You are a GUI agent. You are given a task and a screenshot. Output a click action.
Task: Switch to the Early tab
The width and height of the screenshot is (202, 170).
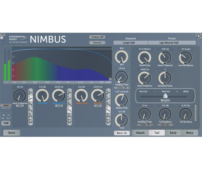coord(173,133)
